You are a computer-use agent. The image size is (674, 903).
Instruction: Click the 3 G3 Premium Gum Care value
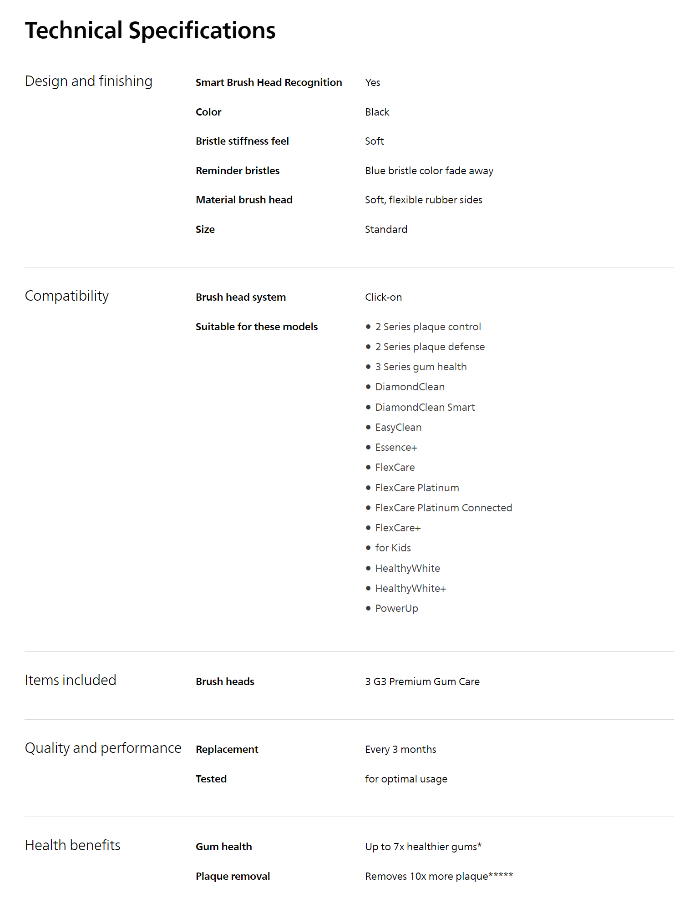point(422,681)
